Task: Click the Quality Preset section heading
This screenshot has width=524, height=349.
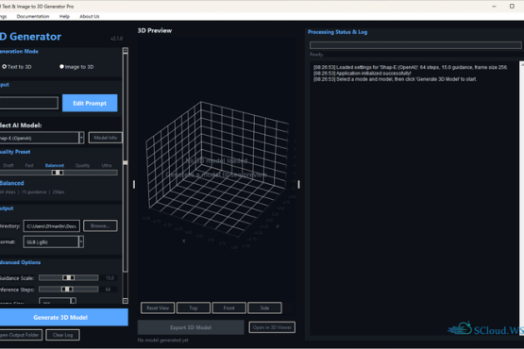Action: pyautogui.click(x=15, y=152)
